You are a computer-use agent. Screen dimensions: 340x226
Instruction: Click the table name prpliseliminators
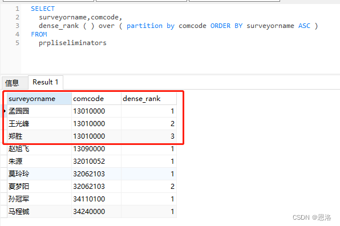(x=72, y=43)
